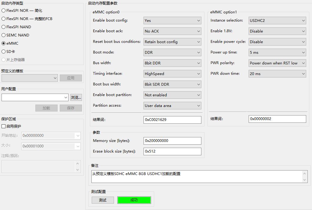Open Partition access dropdown
The width and height of the screenshot is (312, 210).
point(172,105)
